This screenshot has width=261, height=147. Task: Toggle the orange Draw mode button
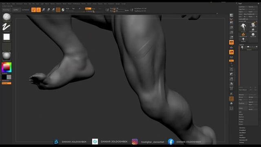coord(38,10)
